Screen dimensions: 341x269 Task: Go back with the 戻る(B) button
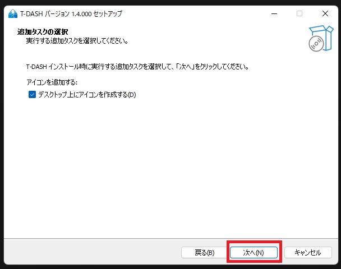(x=204, y=253)
